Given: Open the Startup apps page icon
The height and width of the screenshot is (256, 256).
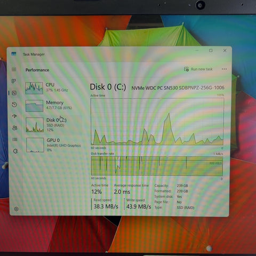Looking at the screenshot, I should (x=14, y=116).
